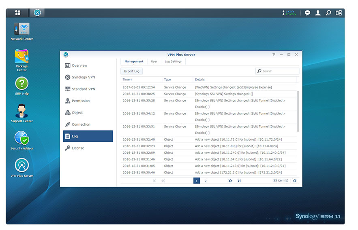Screen dimensions: 358x230
Task: Focus the log Search field
Action: (277, 71)
